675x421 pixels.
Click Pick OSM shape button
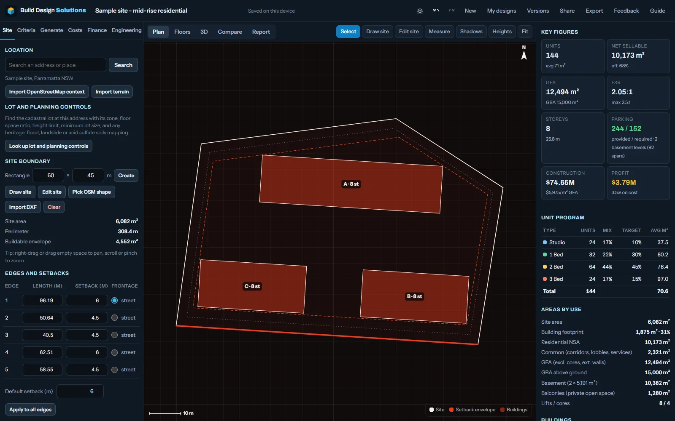coord(92,192)
